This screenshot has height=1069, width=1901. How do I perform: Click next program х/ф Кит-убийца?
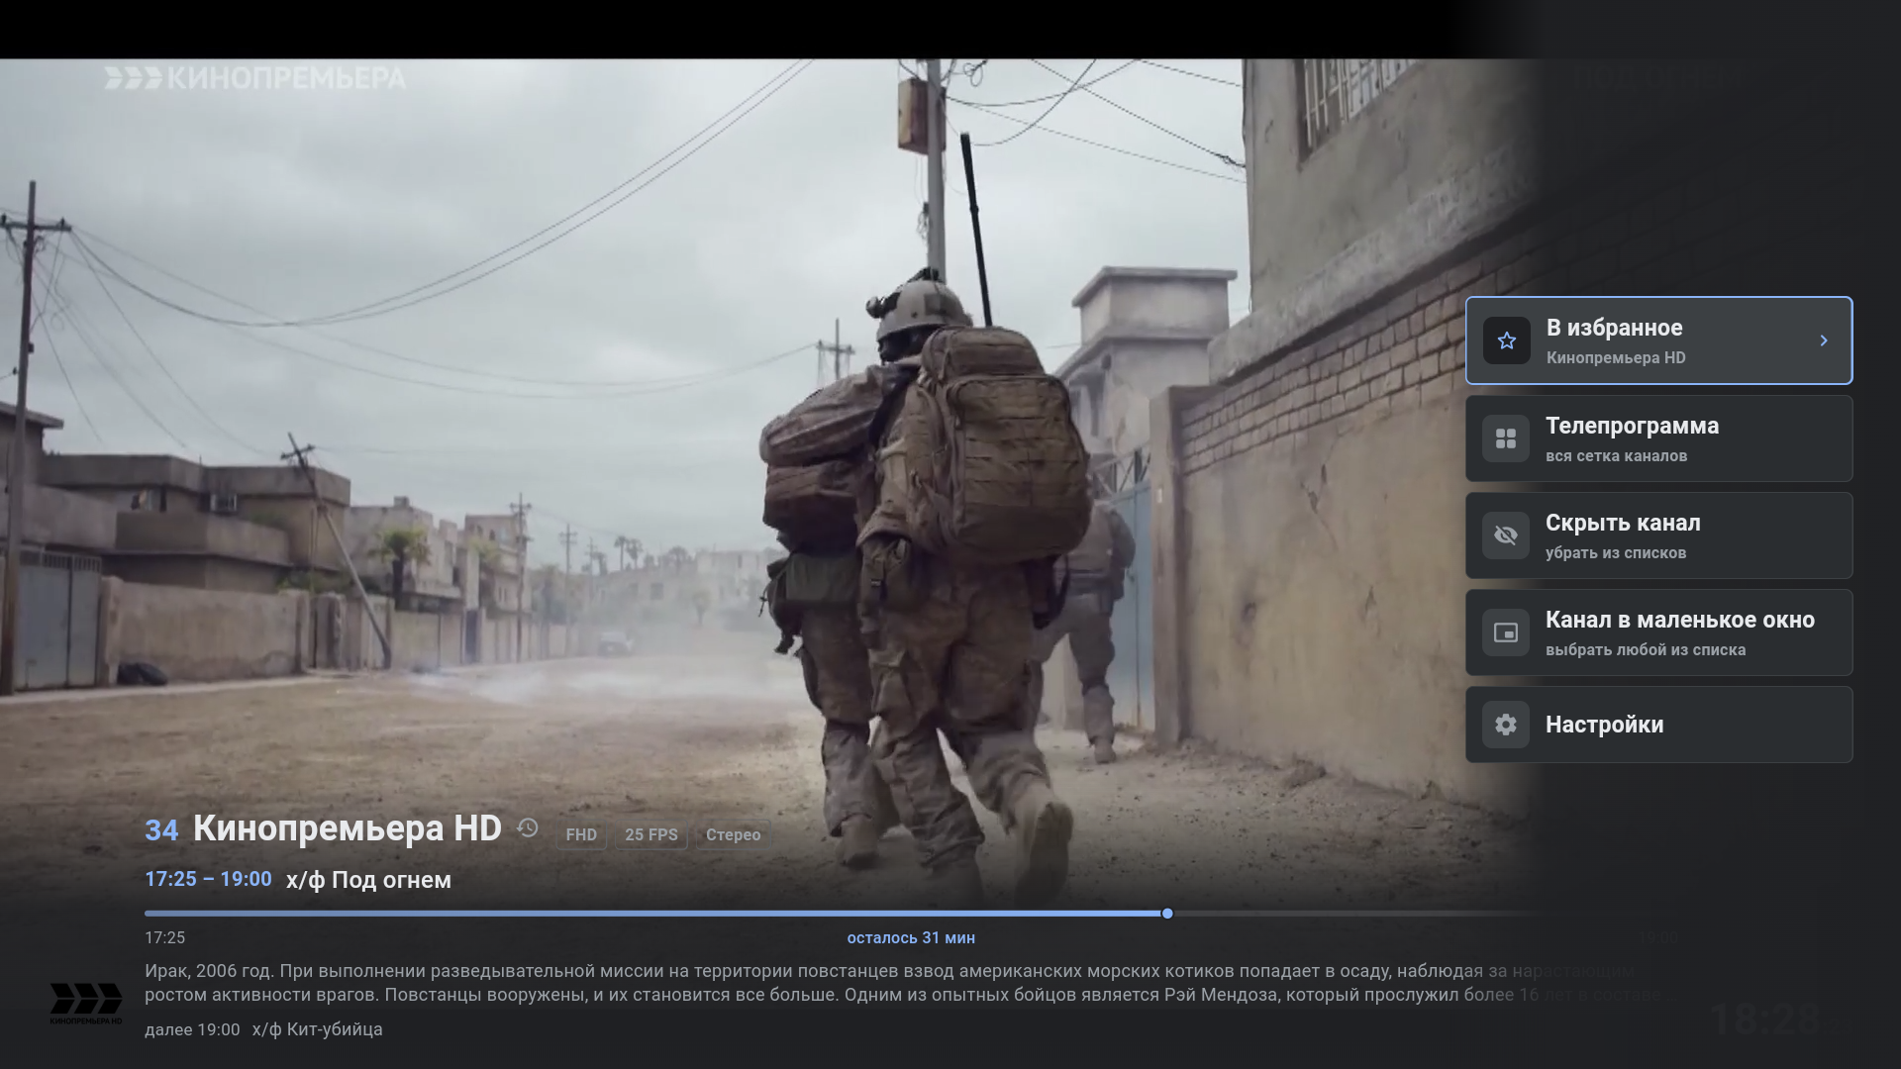(318, 1029)
